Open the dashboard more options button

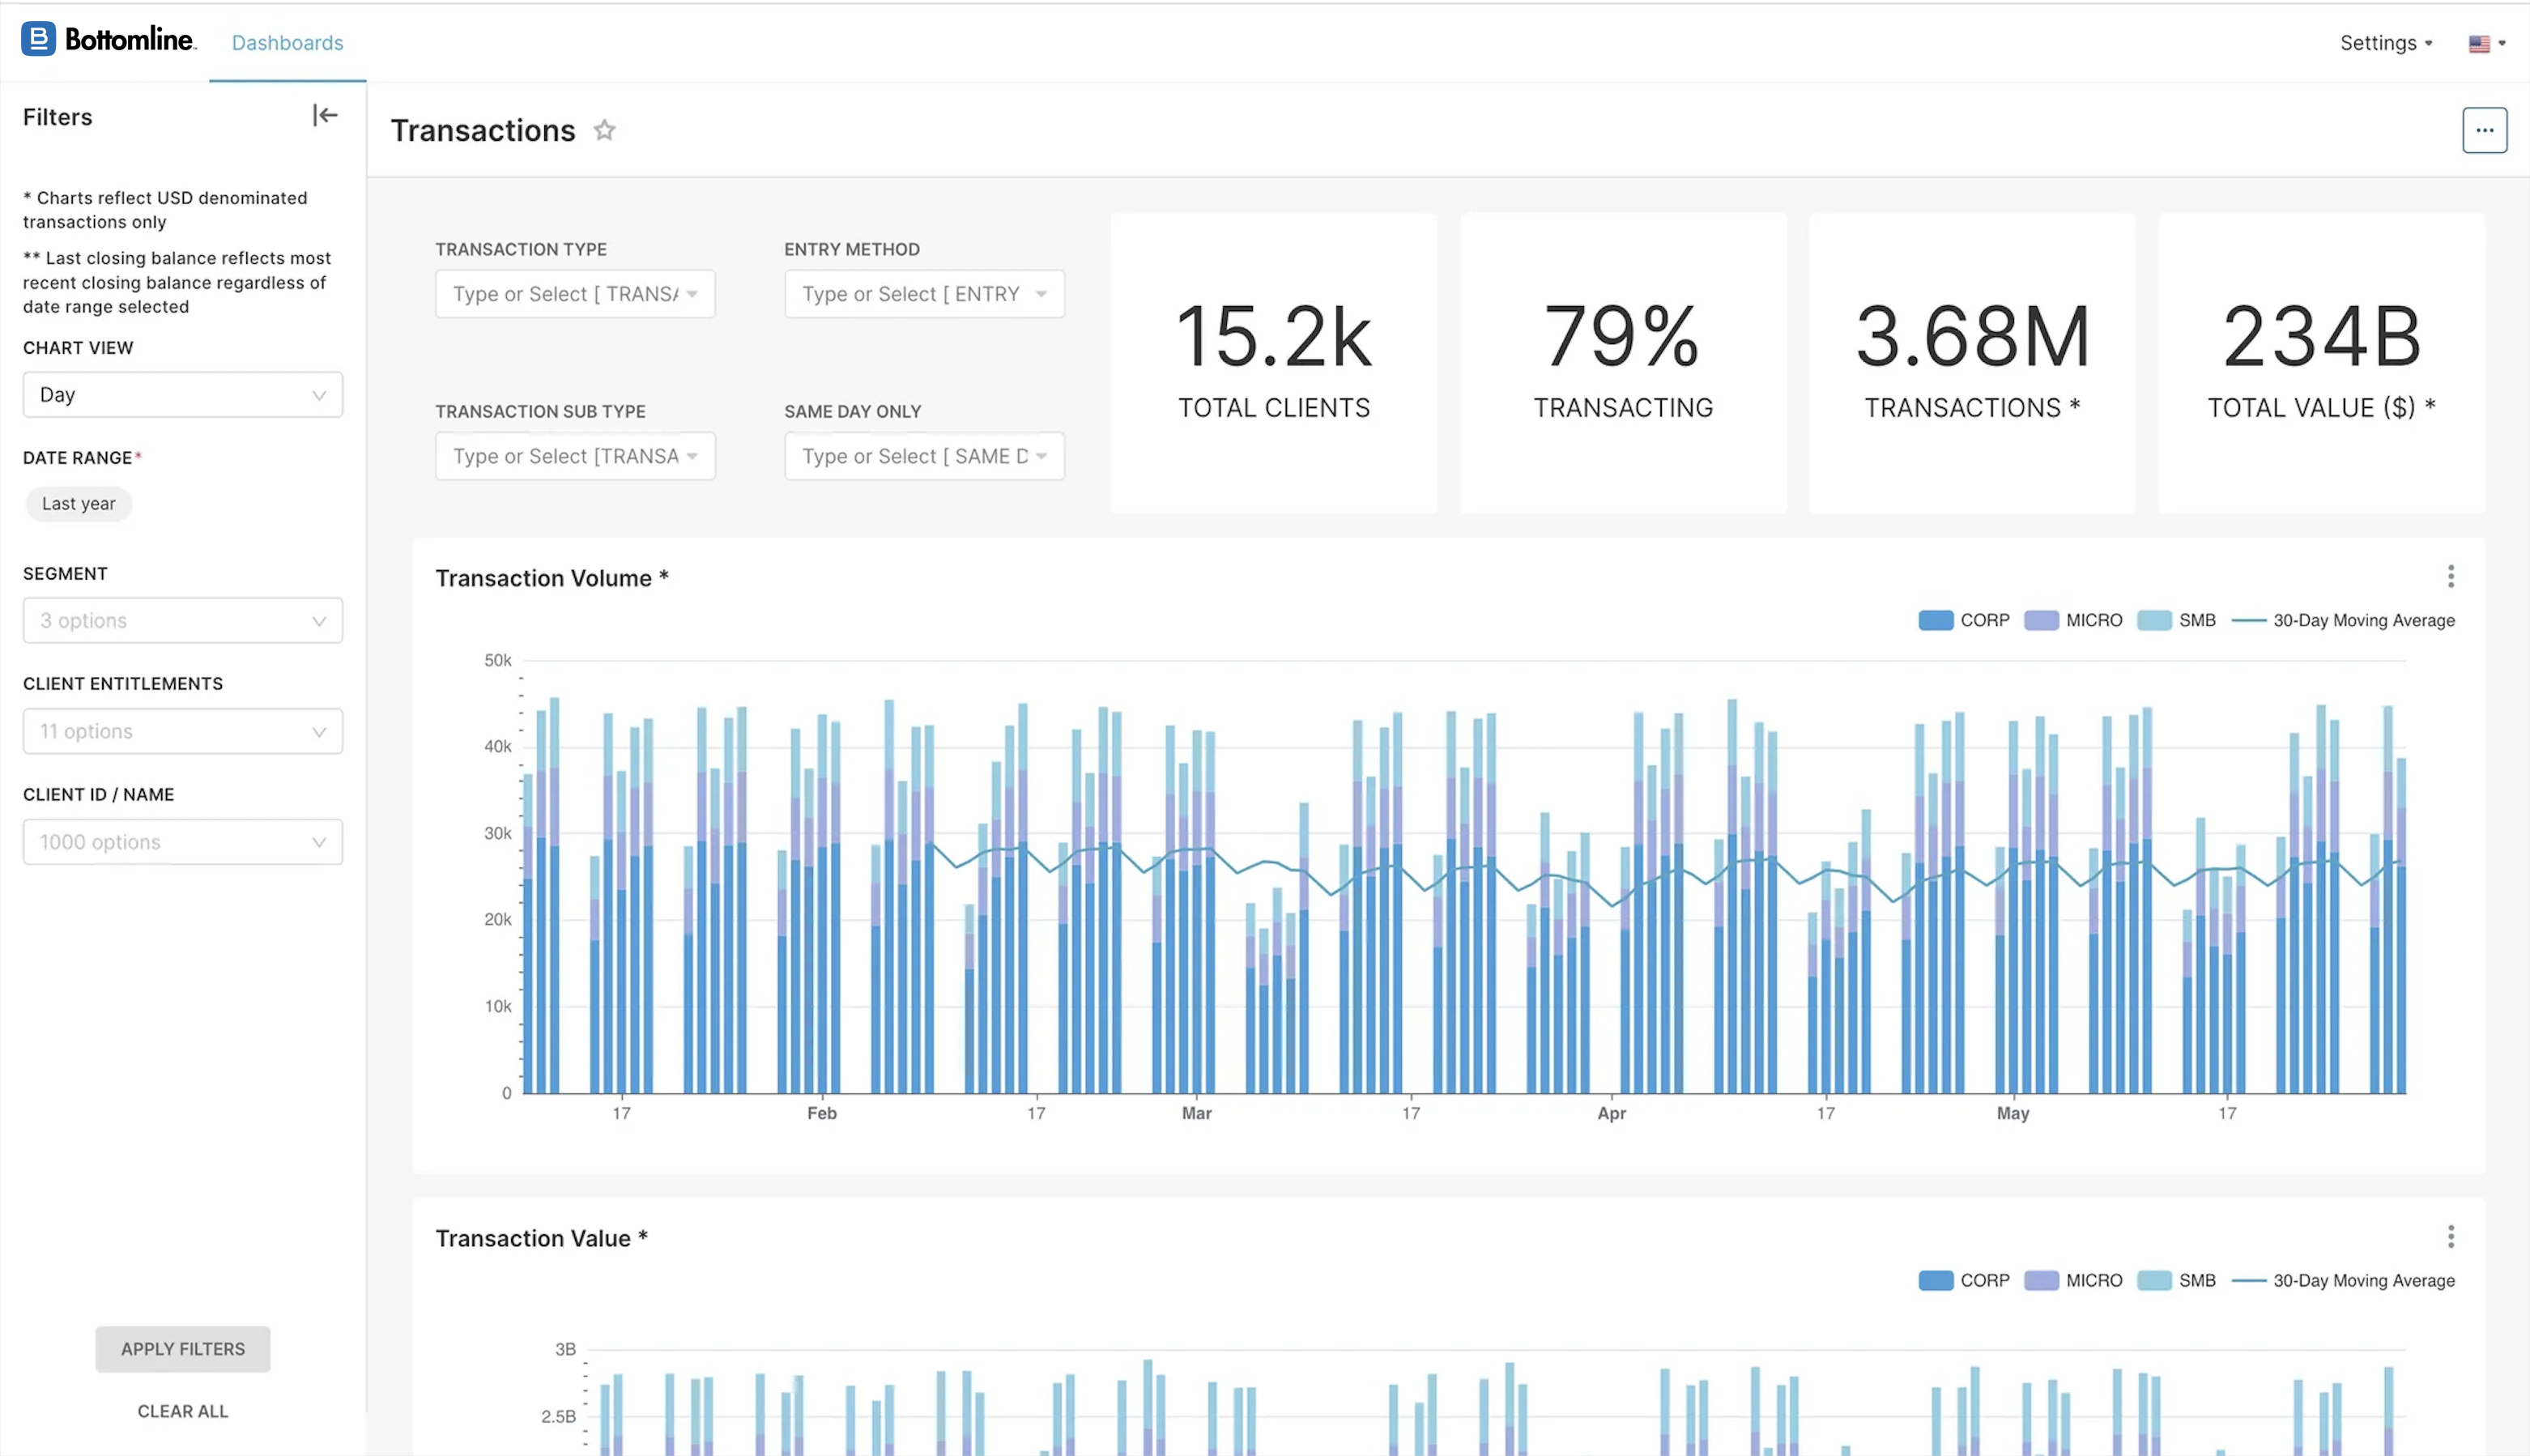click(2483, 130)
